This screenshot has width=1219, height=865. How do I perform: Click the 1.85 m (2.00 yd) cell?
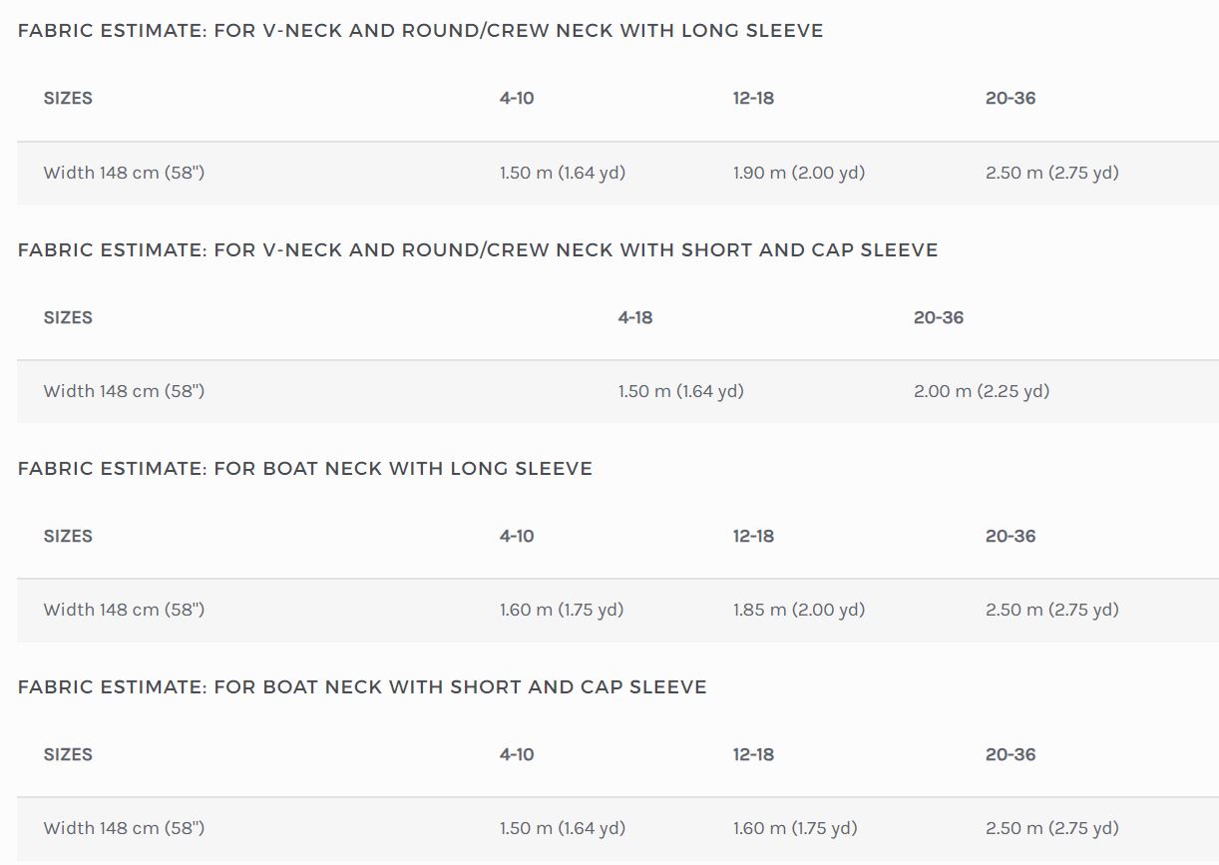click(799, 610)
